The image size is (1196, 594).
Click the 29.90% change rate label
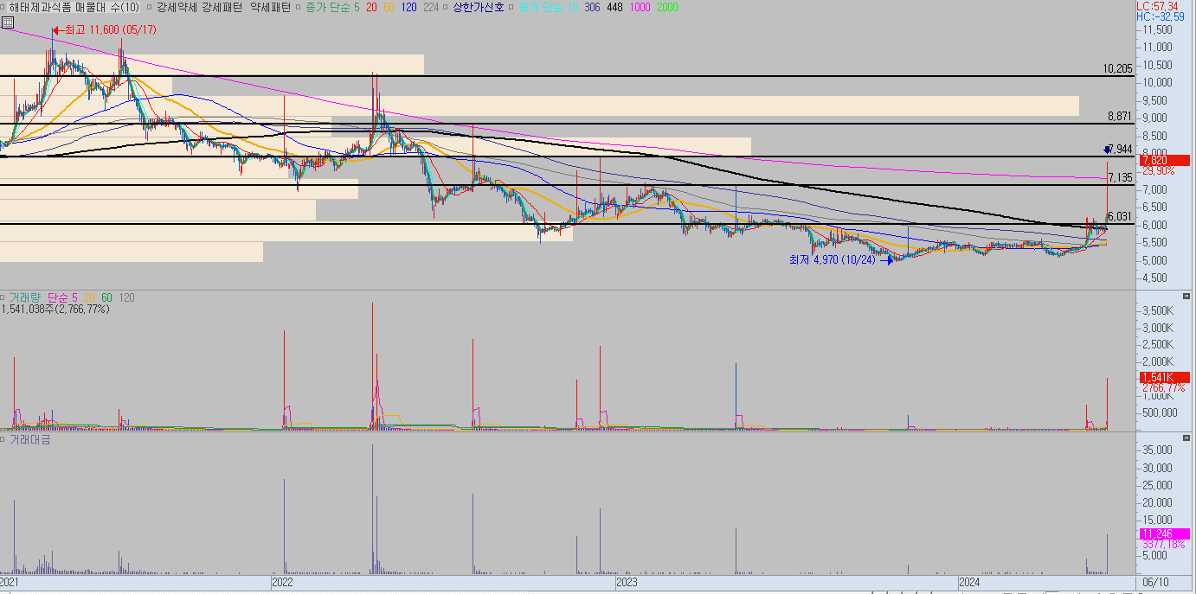pos(1158,170)
